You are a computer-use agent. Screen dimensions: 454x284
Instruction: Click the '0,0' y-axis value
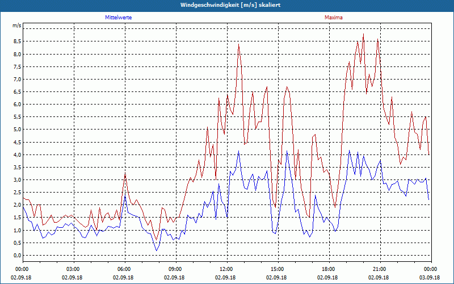tap(18, 255)
